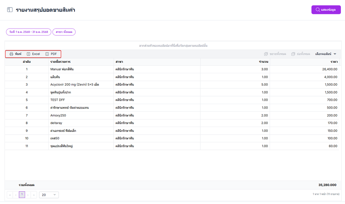Select the Manual ฟอกสีฟัน row name
345x204 pixels.
[x=62, y=69]
